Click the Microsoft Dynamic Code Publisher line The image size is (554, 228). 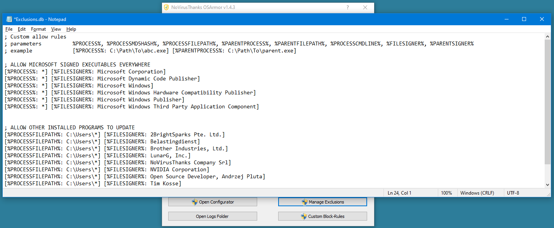[102, 78]
